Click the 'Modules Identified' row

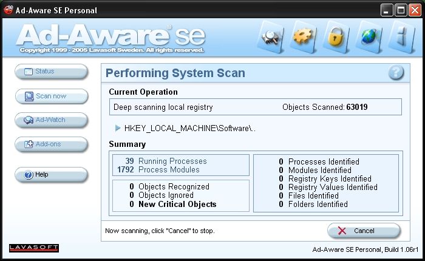pos(315,170)
